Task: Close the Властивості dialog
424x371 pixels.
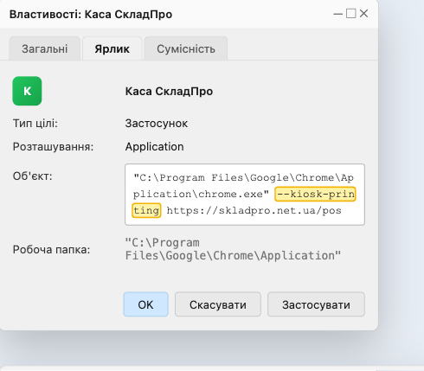Action: tap(364, 13)
